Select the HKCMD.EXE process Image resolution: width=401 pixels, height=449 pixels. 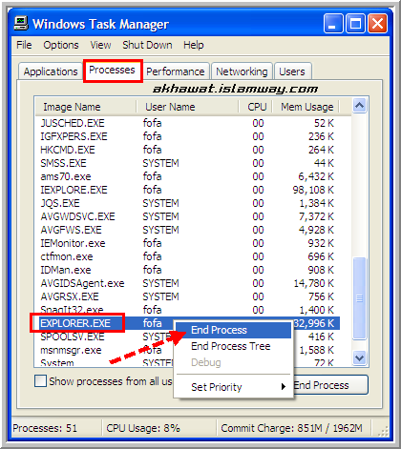click(x=187, y=150)
